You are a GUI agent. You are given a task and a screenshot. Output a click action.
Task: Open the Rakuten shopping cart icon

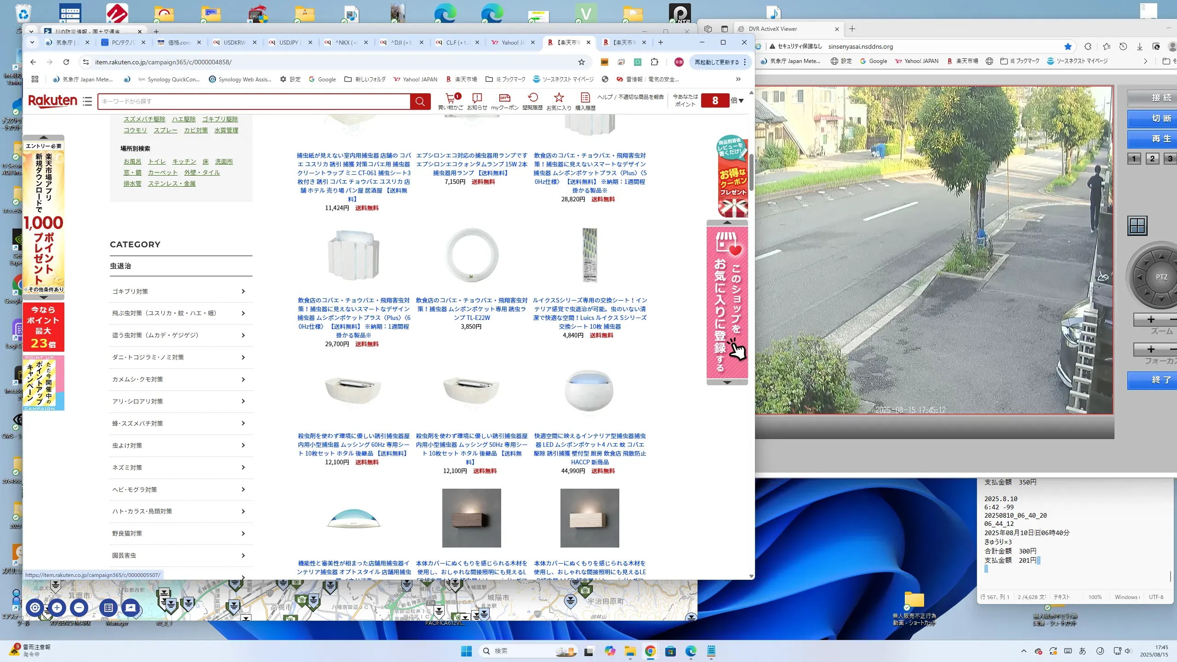[x=451, y=98]
